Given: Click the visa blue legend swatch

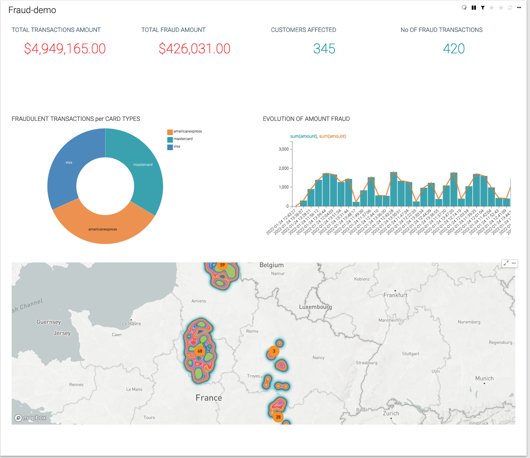Looking at the screenshot, I should coord(170,147).
